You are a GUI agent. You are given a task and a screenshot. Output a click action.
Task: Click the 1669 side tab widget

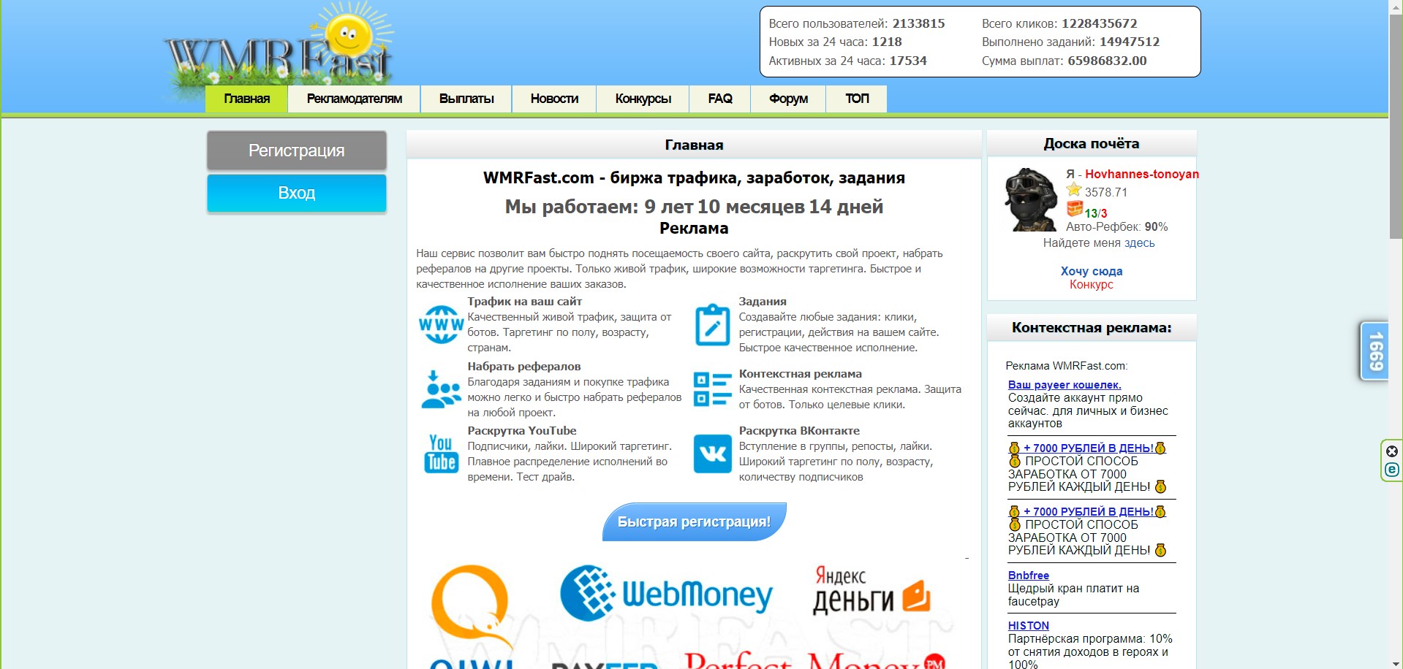click(1374, 351)
